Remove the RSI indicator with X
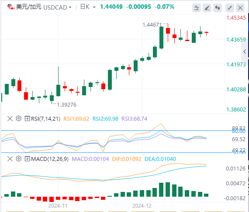The image size is (249, 212). pyautogui.click(x=10, y=118)
